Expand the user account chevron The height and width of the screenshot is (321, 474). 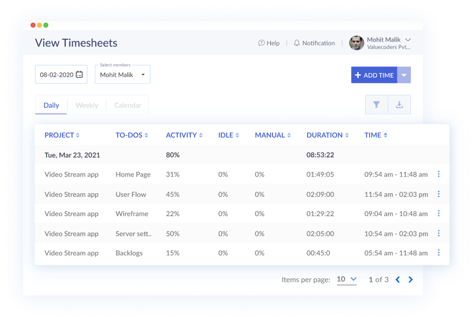coord(408,40)
